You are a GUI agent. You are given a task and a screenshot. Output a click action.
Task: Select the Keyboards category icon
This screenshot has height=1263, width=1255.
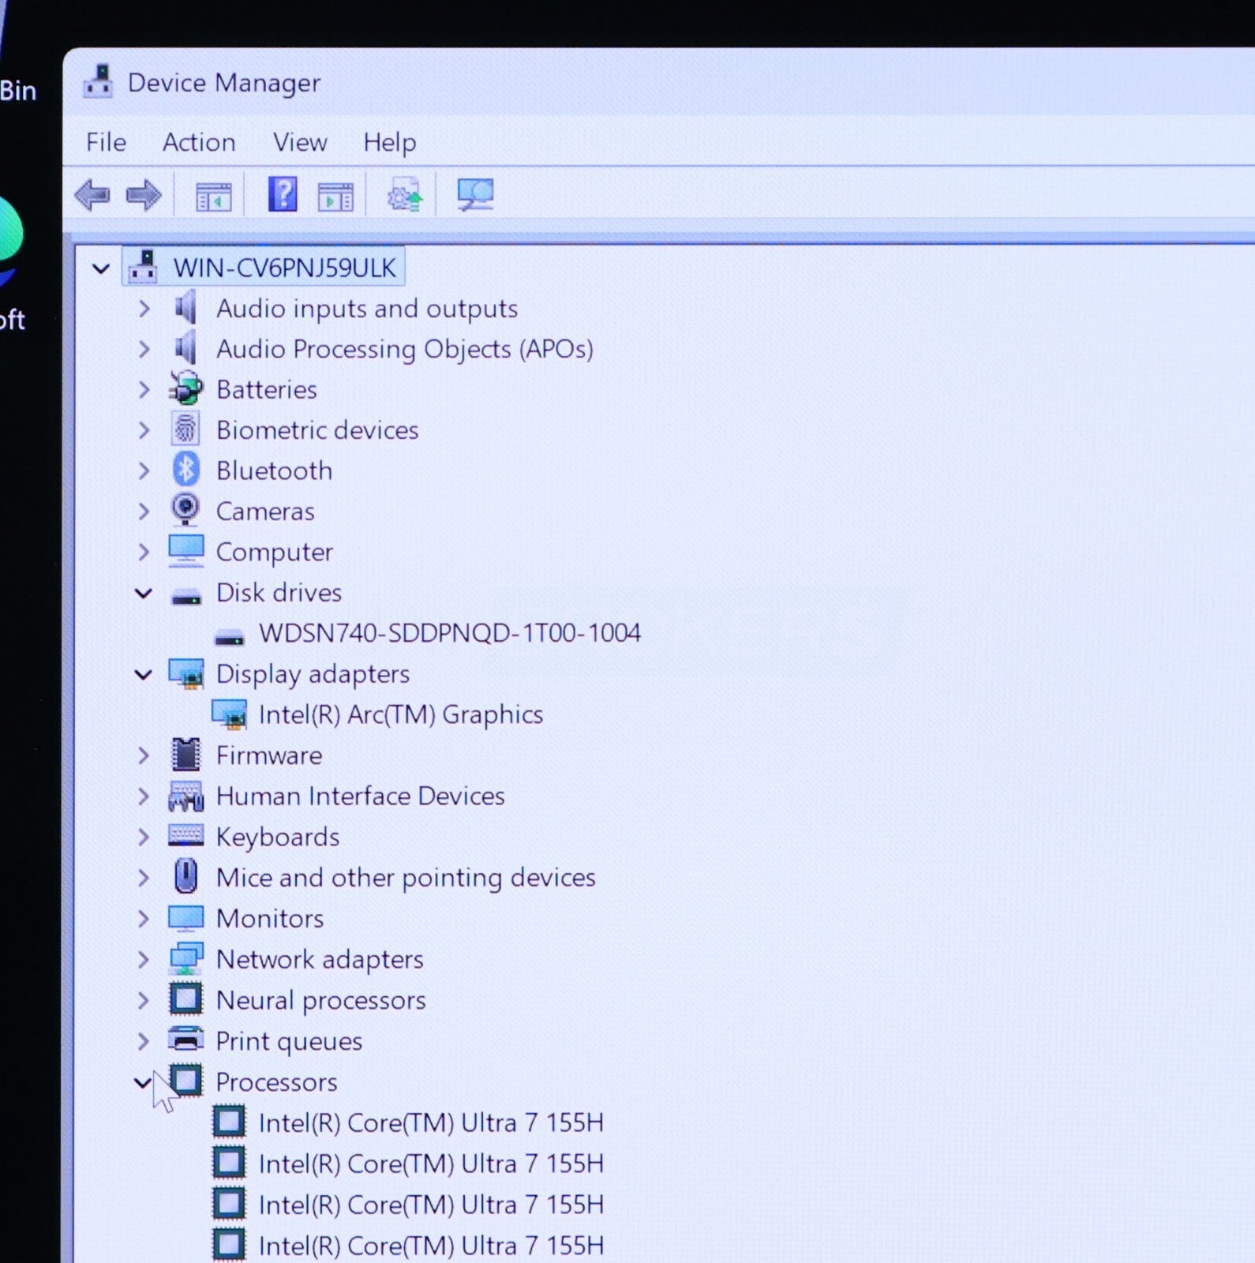coord(186,836)
